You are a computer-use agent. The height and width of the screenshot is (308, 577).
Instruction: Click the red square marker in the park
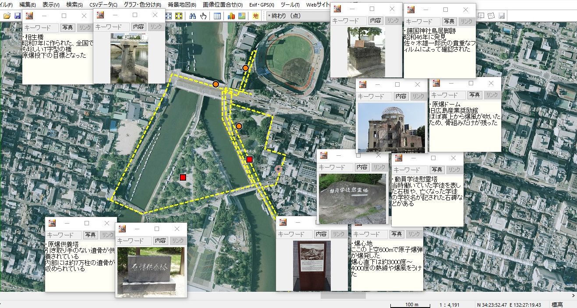pyautogui.click(x=183, y=177)
